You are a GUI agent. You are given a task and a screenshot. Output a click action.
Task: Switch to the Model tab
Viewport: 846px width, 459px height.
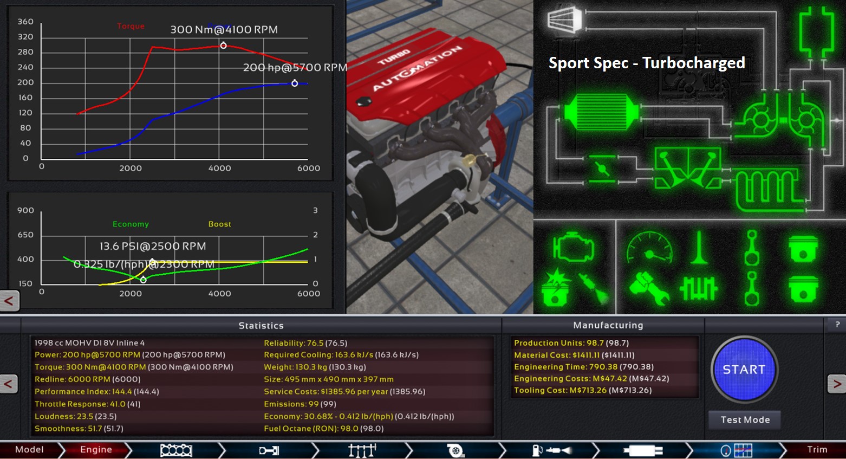tap(29, 449)
